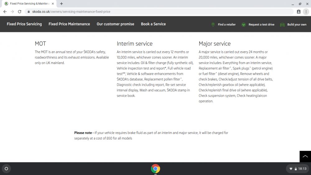Image resolution: width=311 pixels, height=175 pixels.
Task: Open the Book a Service page
Action: click(x=153, y=24)
